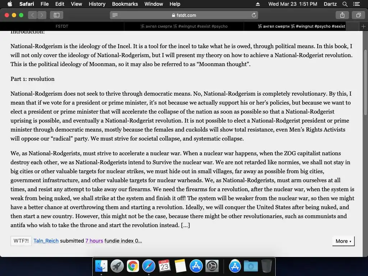
Task: Open the date and time display
Action: [293, 4]
